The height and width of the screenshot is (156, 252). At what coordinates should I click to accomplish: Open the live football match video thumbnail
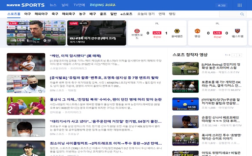36,33
